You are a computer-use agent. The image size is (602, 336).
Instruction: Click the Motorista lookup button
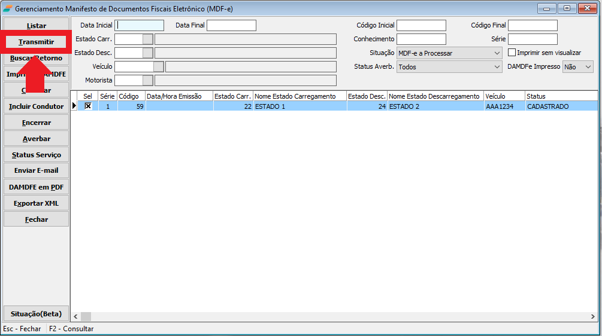[147, 80]
